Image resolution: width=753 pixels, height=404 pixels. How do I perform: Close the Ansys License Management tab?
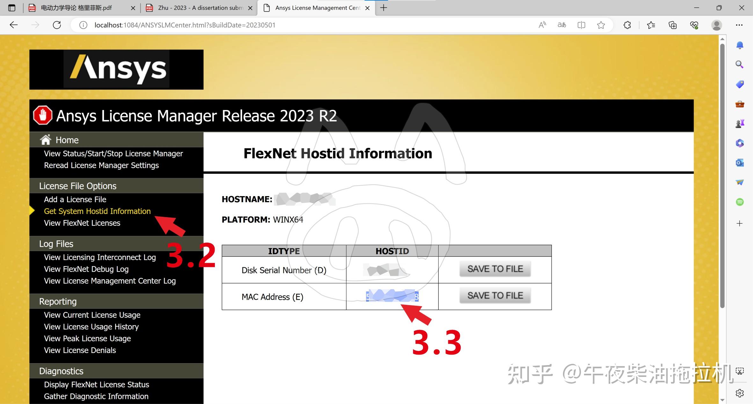(368, 8)
